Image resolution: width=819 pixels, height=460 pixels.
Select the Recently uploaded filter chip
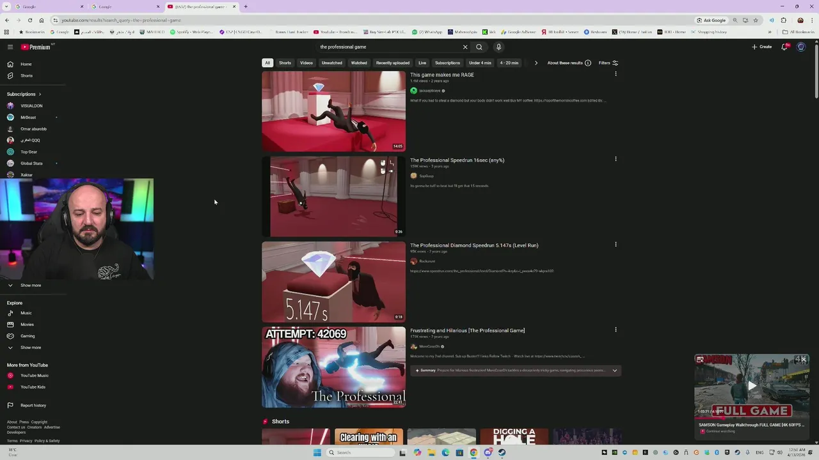click(393, 63)
